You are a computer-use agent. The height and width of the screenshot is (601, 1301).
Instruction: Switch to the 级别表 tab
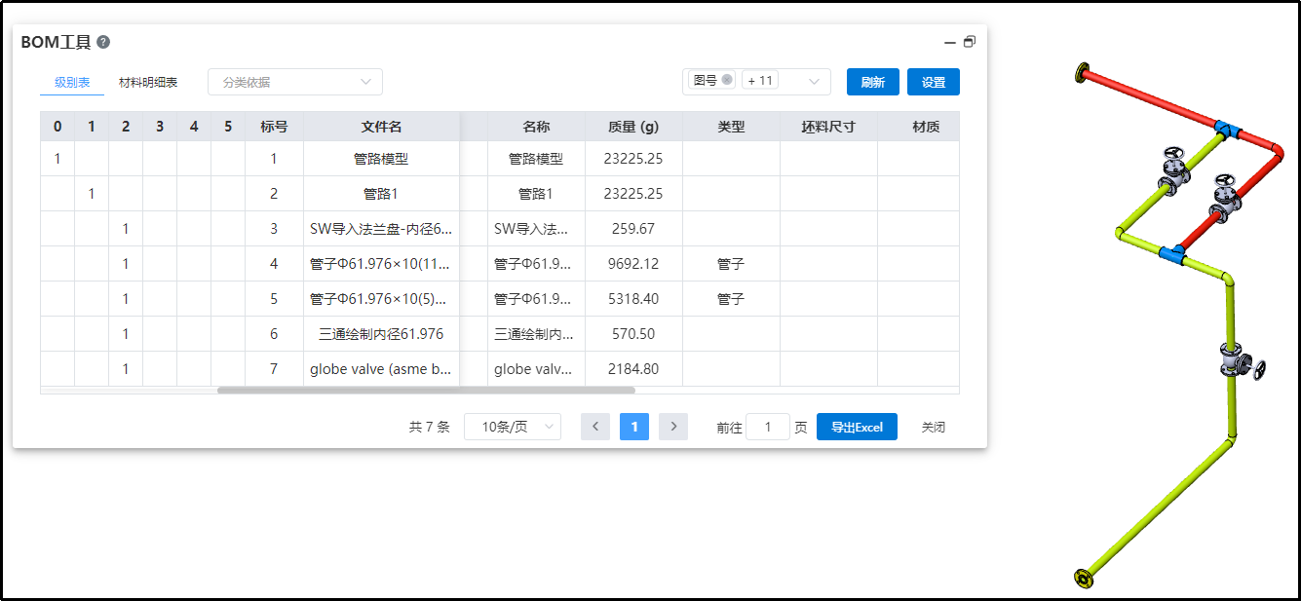click(72, 83)
